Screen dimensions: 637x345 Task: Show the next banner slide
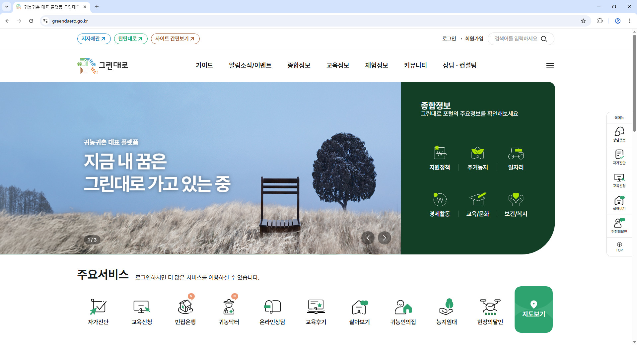pyautogui.click(x=385, y=238)
